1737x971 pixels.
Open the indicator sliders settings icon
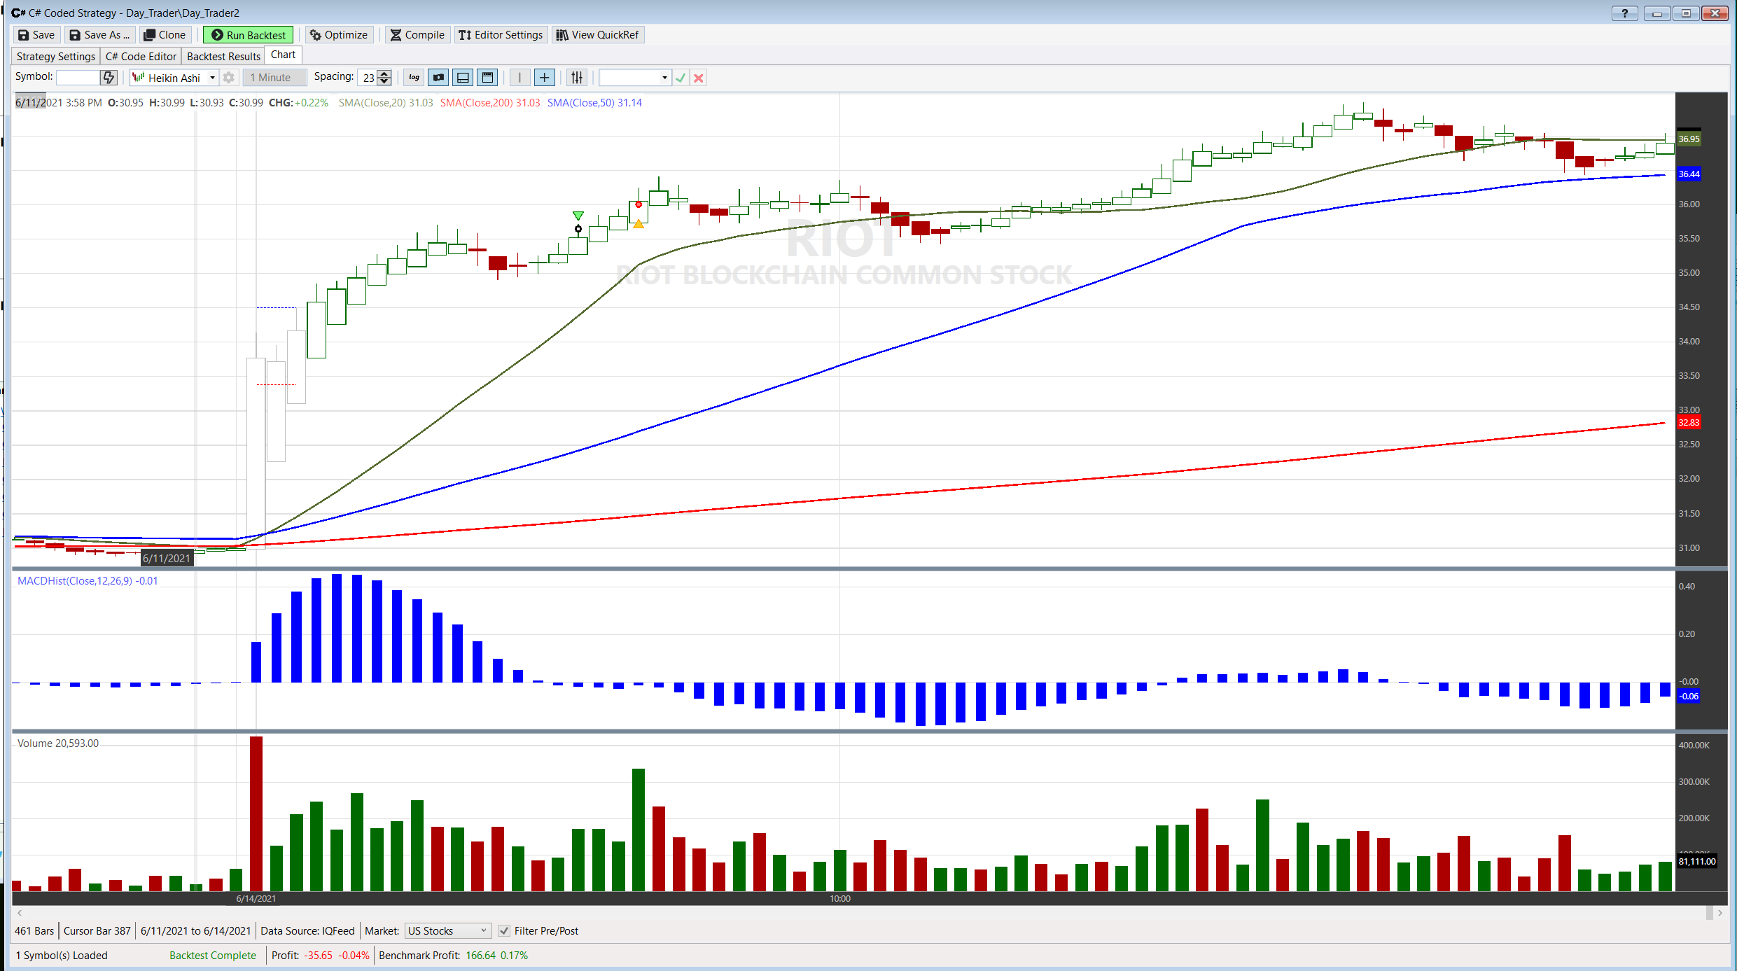pyautogui.click(x=577, y=78)
